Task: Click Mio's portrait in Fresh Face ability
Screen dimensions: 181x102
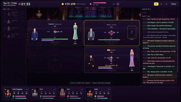Action: pyautogui.click(x=9, y=28)
